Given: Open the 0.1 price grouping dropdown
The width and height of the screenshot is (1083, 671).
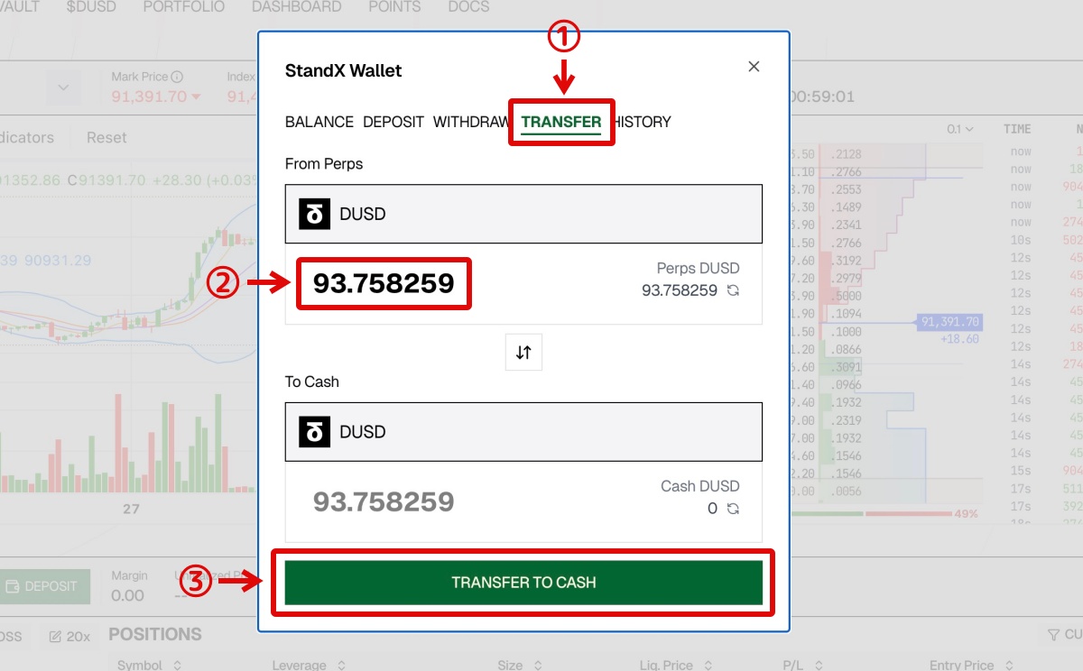Looking at the screenshot, I should [x=958, y=129].
